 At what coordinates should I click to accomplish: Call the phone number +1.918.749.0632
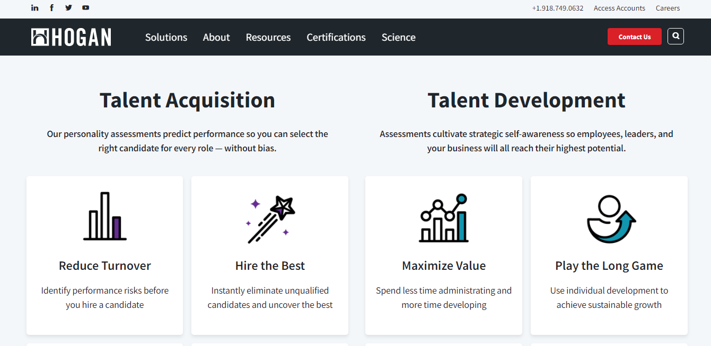558,8
